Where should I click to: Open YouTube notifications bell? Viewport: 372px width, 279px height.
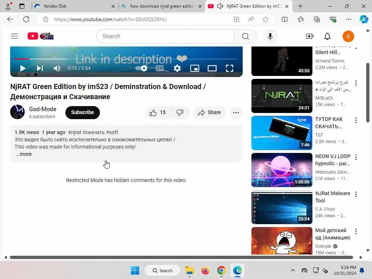327,36
